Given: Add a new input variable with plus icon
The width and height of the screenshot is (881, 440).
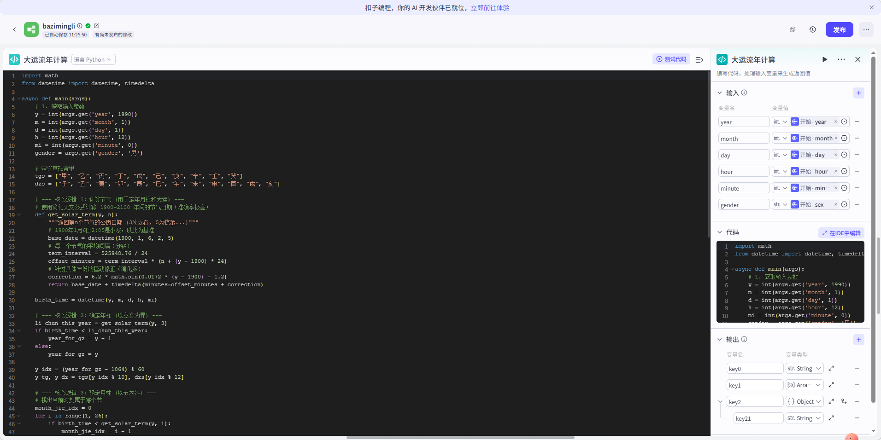Looking at the screenshot, I should pos(858,93).
